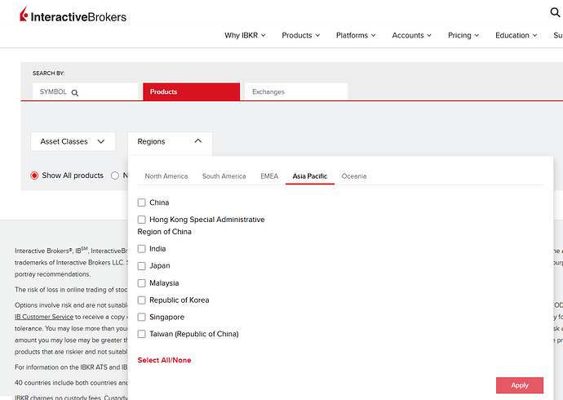
Task: Open the Why IBKR menu
Action: pos(245,35)
